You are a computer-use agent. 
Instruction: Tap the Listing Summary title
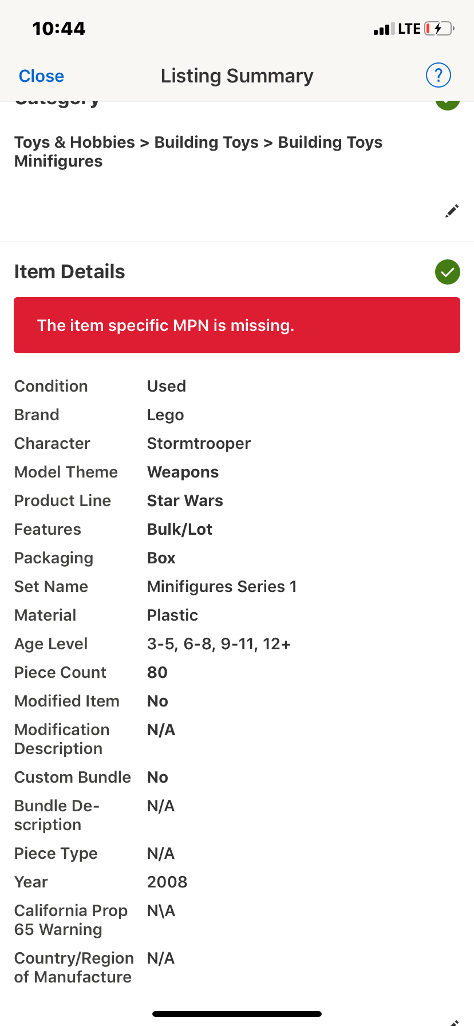click(x=237, y=75)
